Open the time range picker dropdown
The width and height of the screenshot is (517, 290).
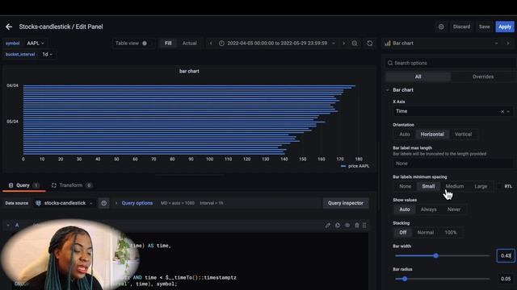277,43
